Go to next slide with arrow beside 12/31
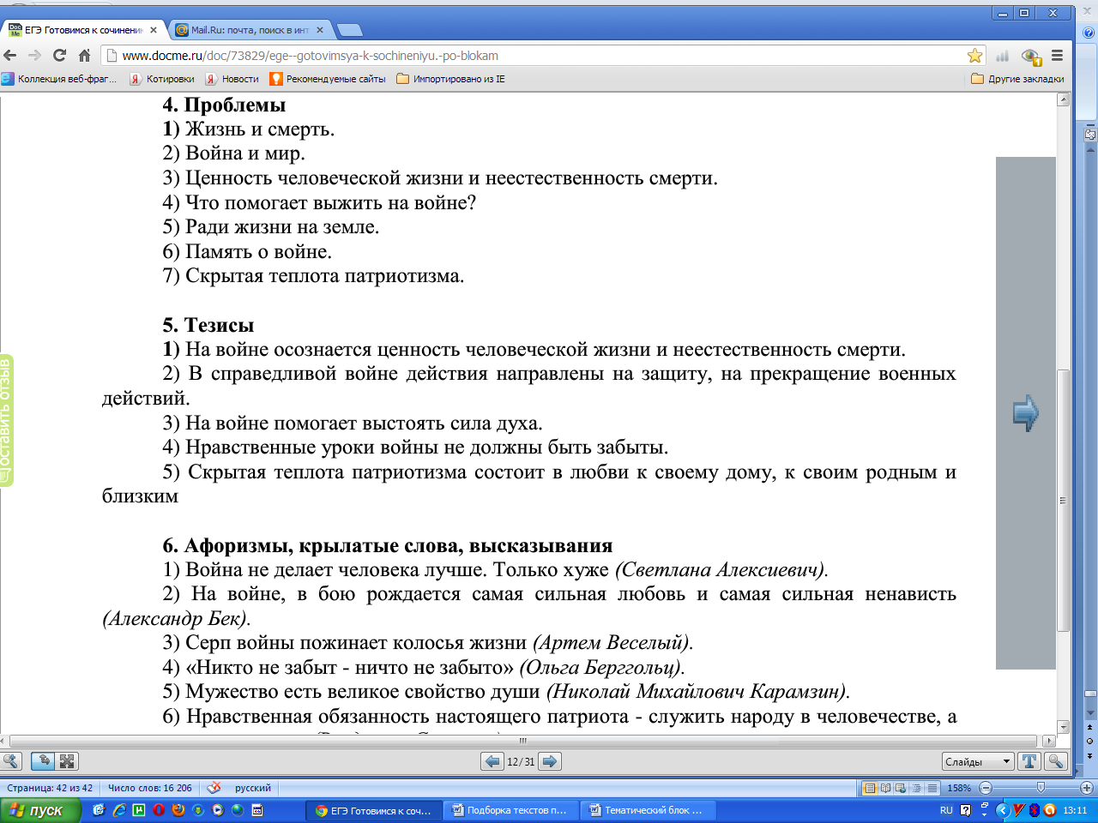 click(551, 761)
